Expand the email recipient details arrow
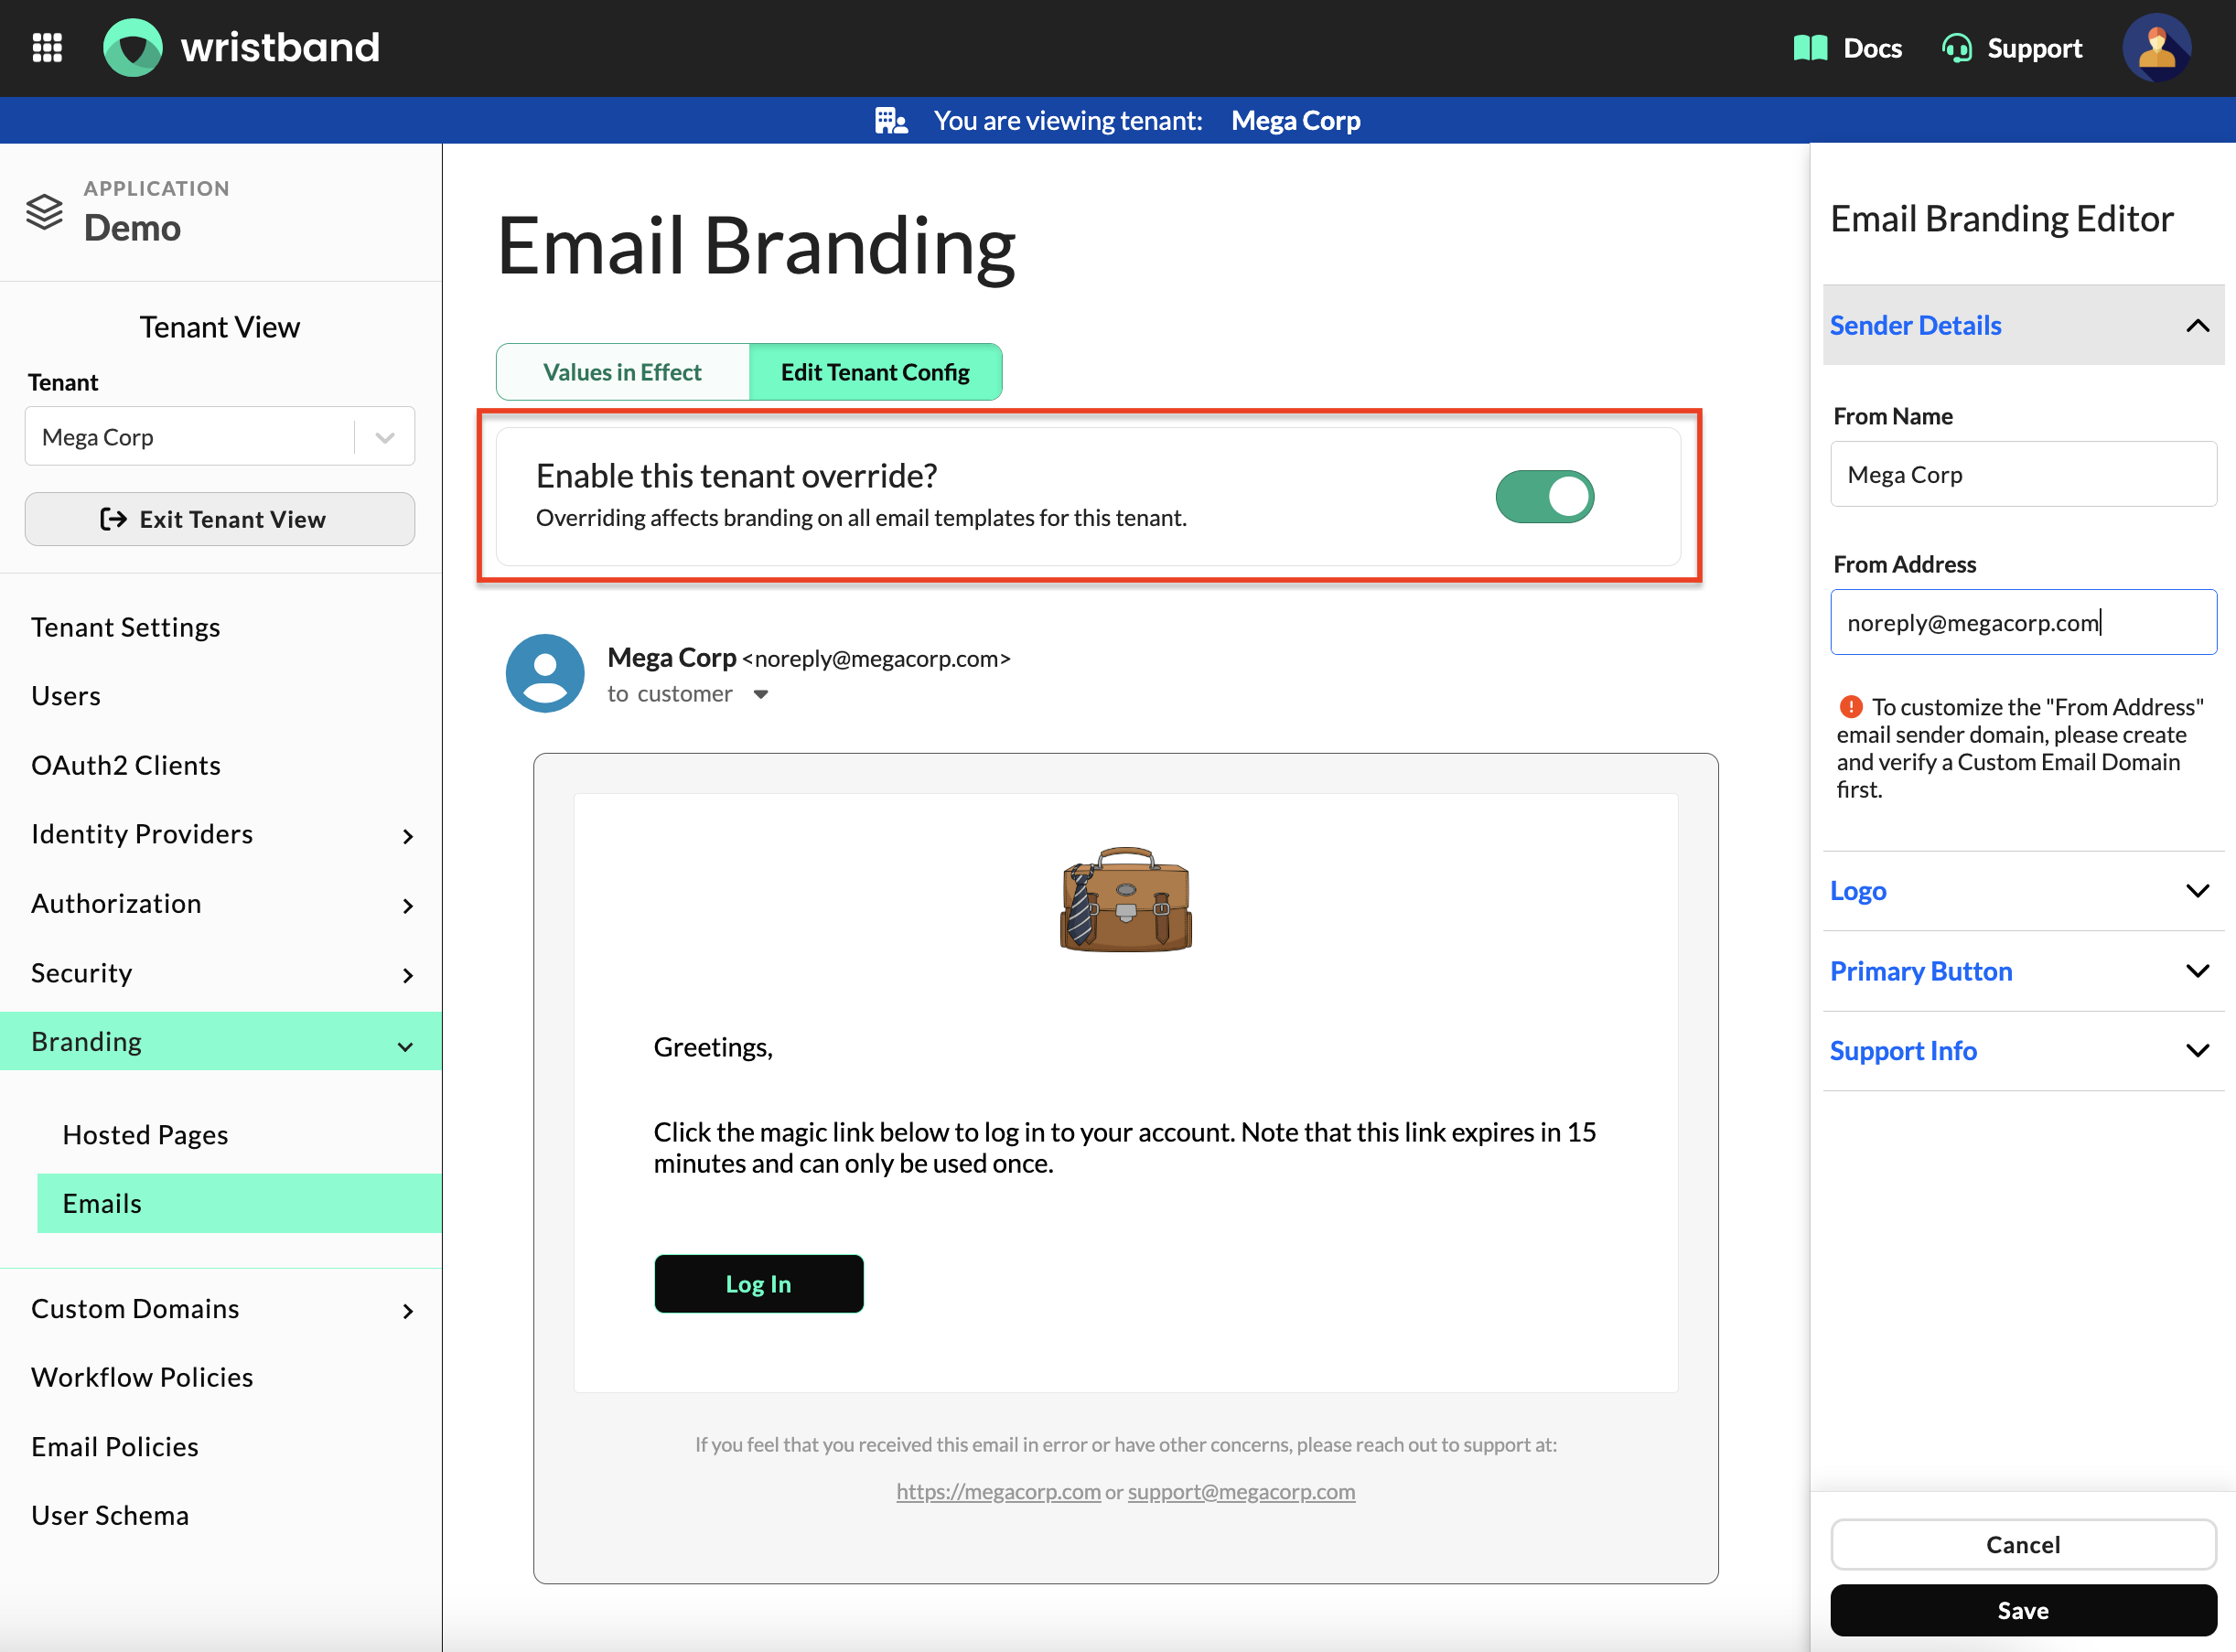Viewport: 2236px width, 1652px height. click(x=760, y=694)
